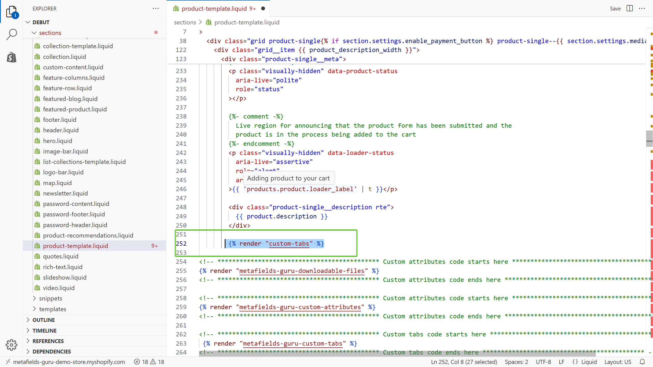Image resolution: width=653 pixels, height=367 pixels.
Task: Open Explorer panel ellipsis menu
Action: tap(156, 8)
